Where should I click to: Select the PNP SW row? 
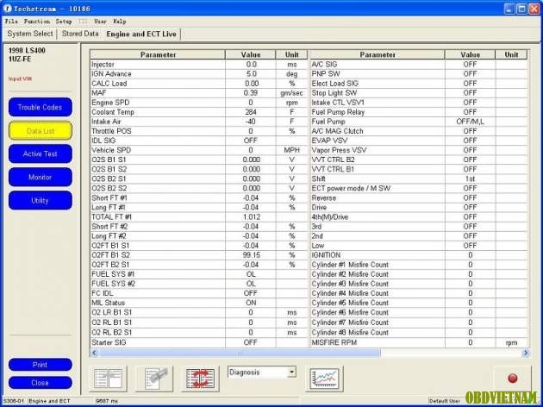point(418,74)
